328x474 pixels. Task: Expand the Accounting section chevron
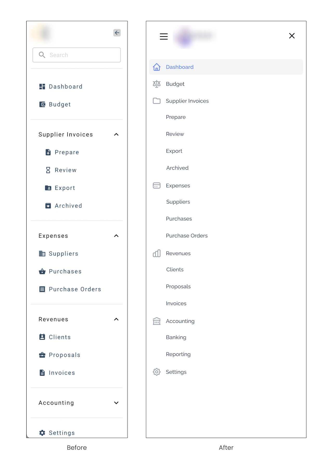click(116, 403)
